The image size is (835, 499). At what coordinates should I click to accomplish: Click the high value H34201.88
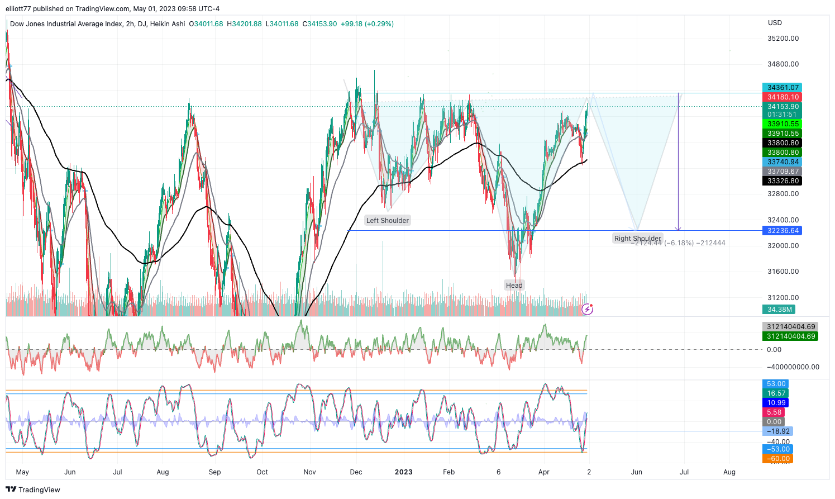244,24
